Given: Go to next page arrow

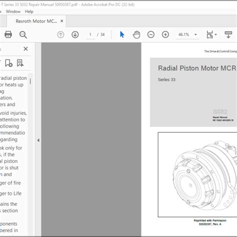Looking at the screenshot, I should point(75,34).
